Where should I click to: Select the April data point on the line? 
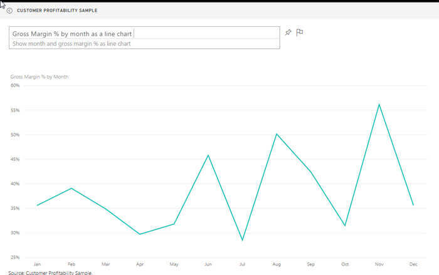pos(140,234)
